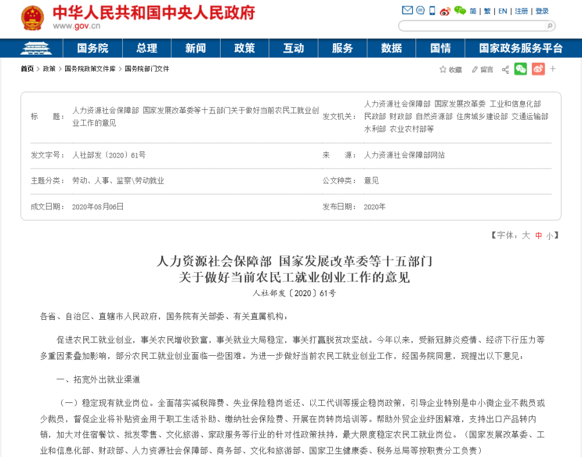Click topic 劳动、人事、监察\劳动就业
The width and height of the screenshot is (582, 457).
pos(118,181)
